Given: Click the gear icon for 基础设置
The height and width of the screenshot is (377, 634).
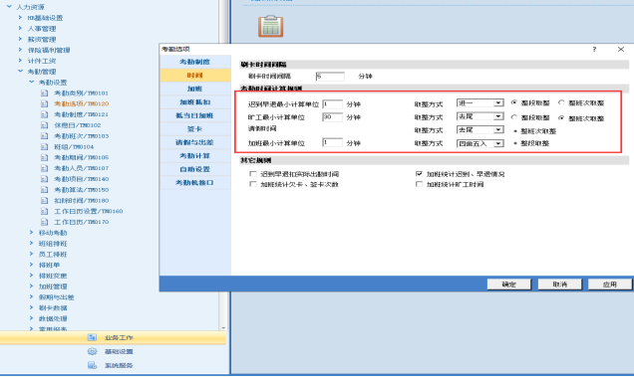Looking at the screenshot, I should pos(92,351).
